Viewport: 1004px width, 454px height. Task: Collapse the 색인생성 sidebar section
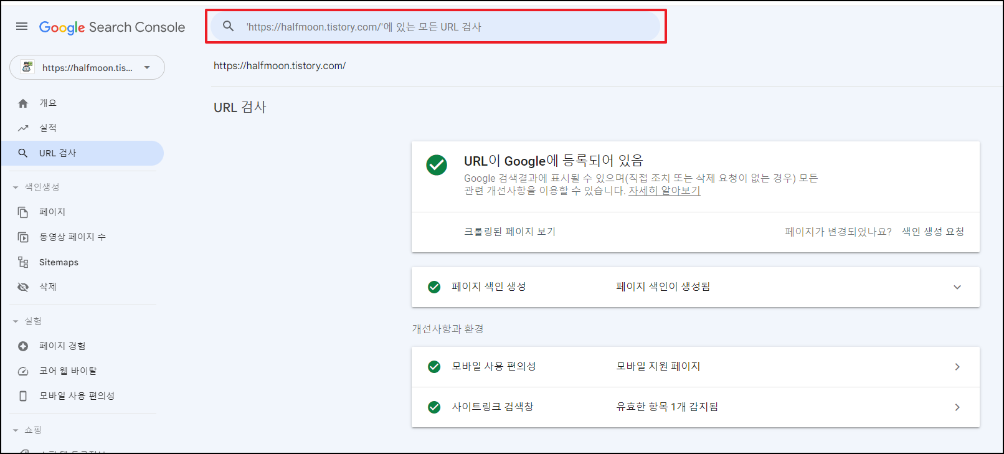[16, 187]
